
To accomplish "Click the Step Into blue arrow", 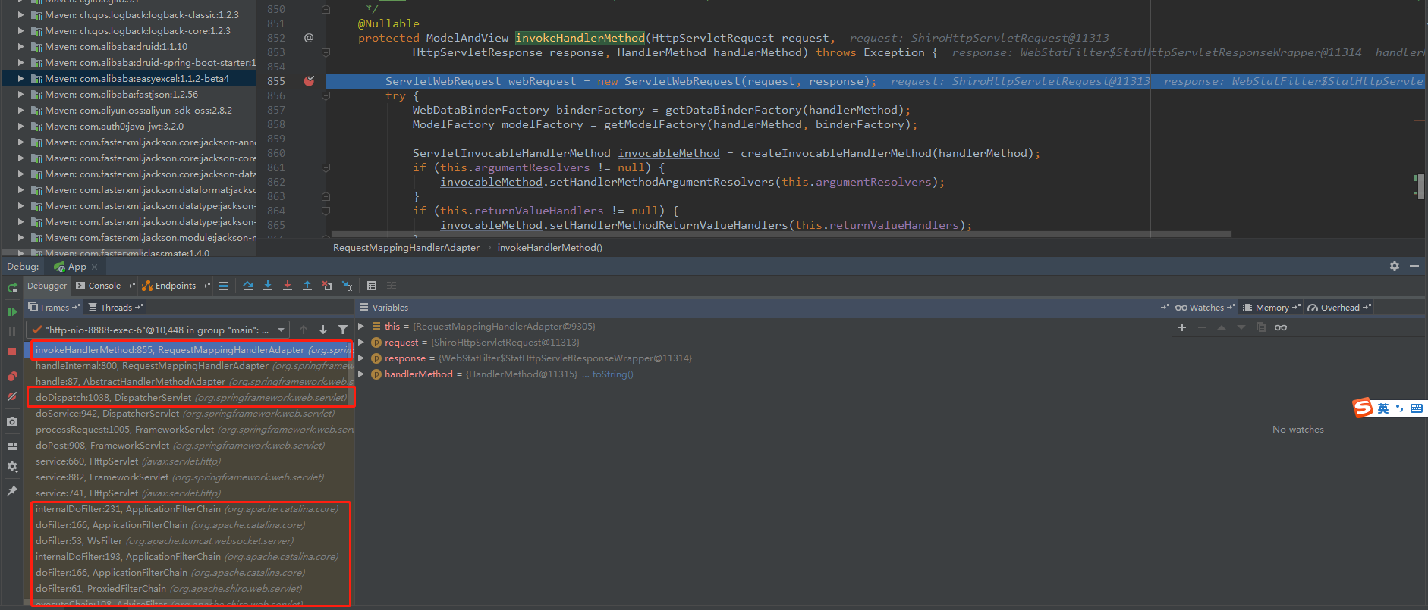I will point(268,286).
